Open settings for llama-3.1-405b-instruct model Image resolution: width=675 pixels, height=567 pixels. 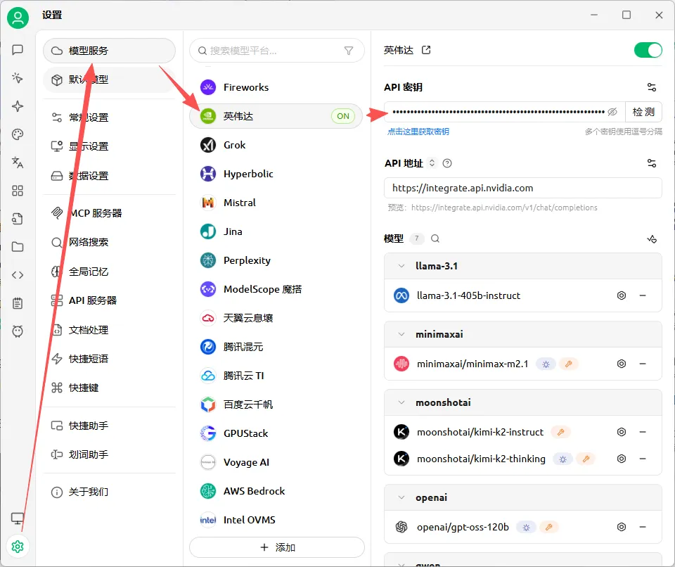pyautogui.click(x=621, y=295)
